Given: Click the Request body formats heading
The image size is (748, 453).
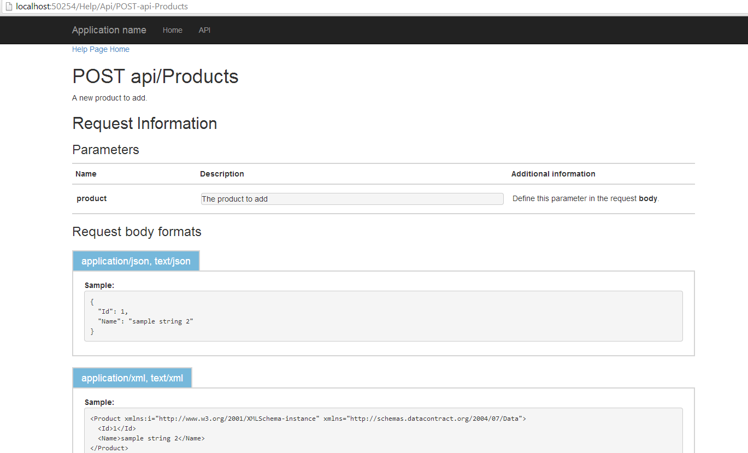Looking at the screenshot, I should pos(136,232).
